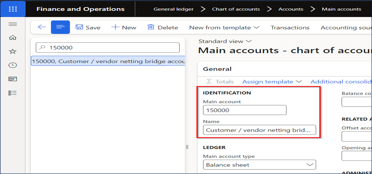
Task: Open Modules list icon in sidebar
Action: tap(13, 93)
